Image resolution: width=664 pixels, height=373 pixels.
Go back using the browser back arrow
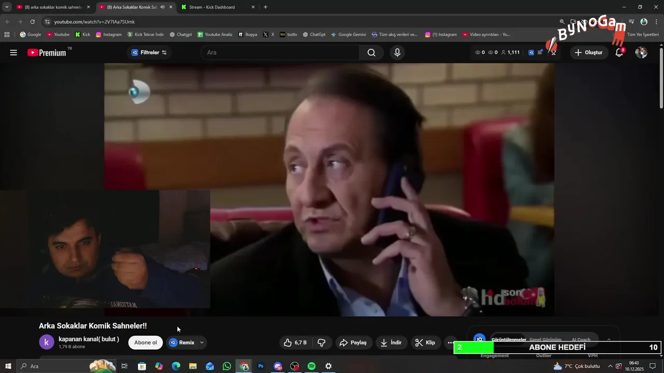click(7, 22)
